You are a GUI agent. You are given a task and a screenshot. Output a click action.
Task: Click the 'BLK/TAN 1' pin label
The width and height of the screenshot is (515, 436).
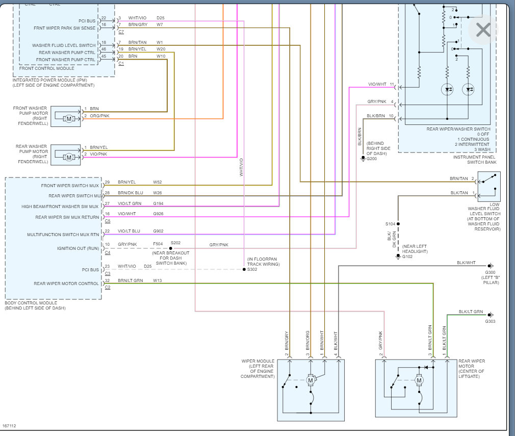point(463,193)
